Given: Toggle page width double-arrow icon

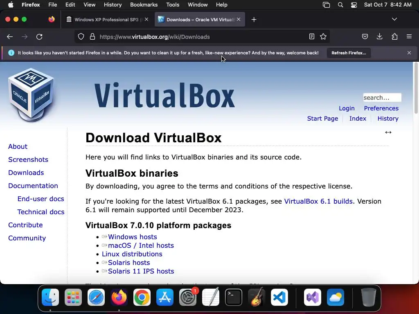Looking at the screenshot, I should (x=388, y=132).
